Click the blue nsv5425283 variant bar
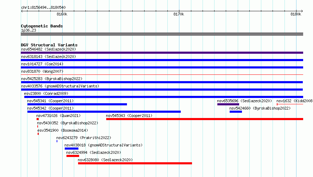Viewport: 313px width, 177px height. [162, 82]
